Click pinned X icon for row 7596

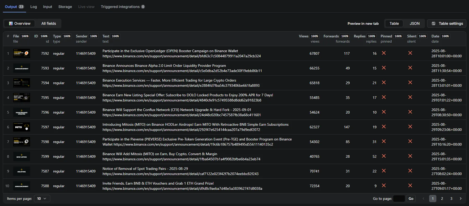384,112
